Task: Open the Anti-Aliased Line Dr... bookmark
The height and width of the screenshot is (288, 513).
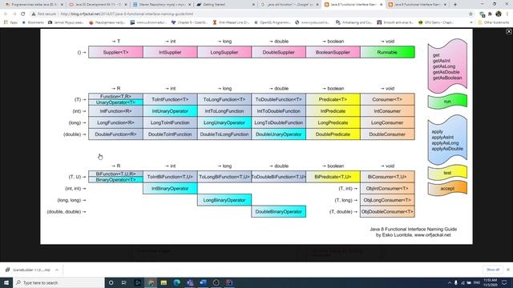Action: (231, 22)
